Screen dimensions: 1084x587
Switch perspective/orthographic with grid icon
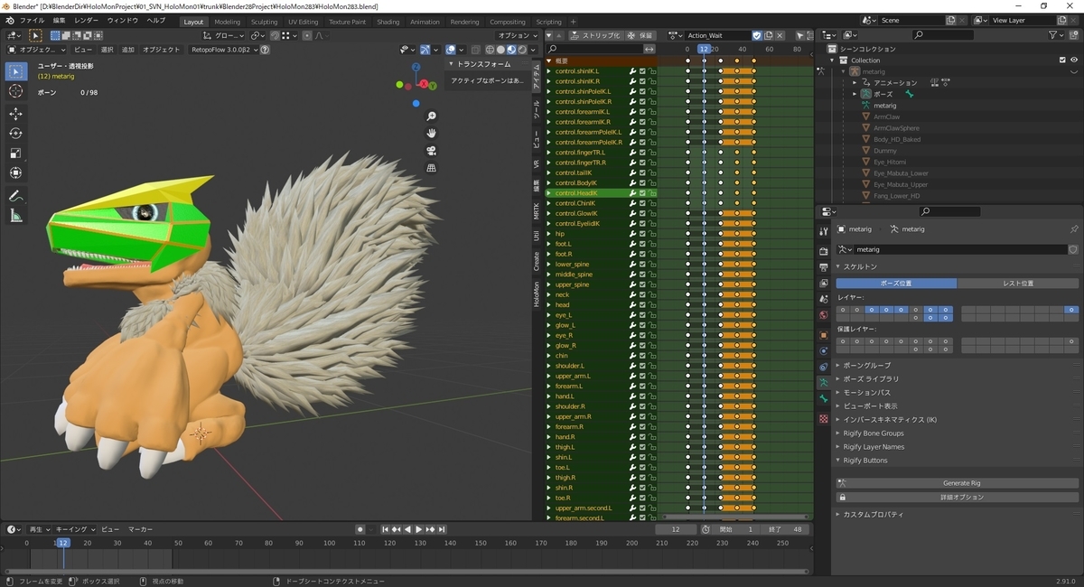coord(432,168)
